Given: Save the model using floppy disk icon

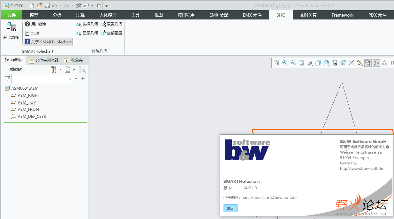Looking at the screenshot, I should click(47, 6).
